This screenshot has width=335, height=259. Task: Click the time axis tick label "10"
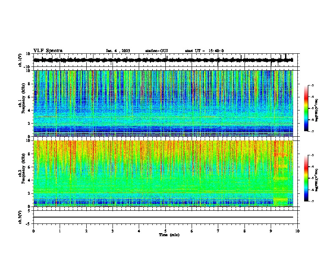(x=297, y=231)
